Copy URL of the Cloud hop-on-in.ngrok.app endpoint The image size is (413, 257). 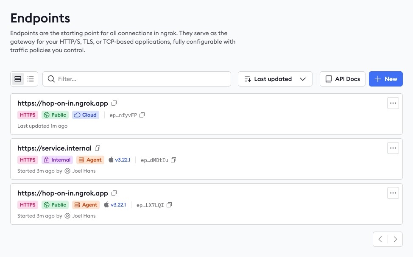(x=114, y=103)
